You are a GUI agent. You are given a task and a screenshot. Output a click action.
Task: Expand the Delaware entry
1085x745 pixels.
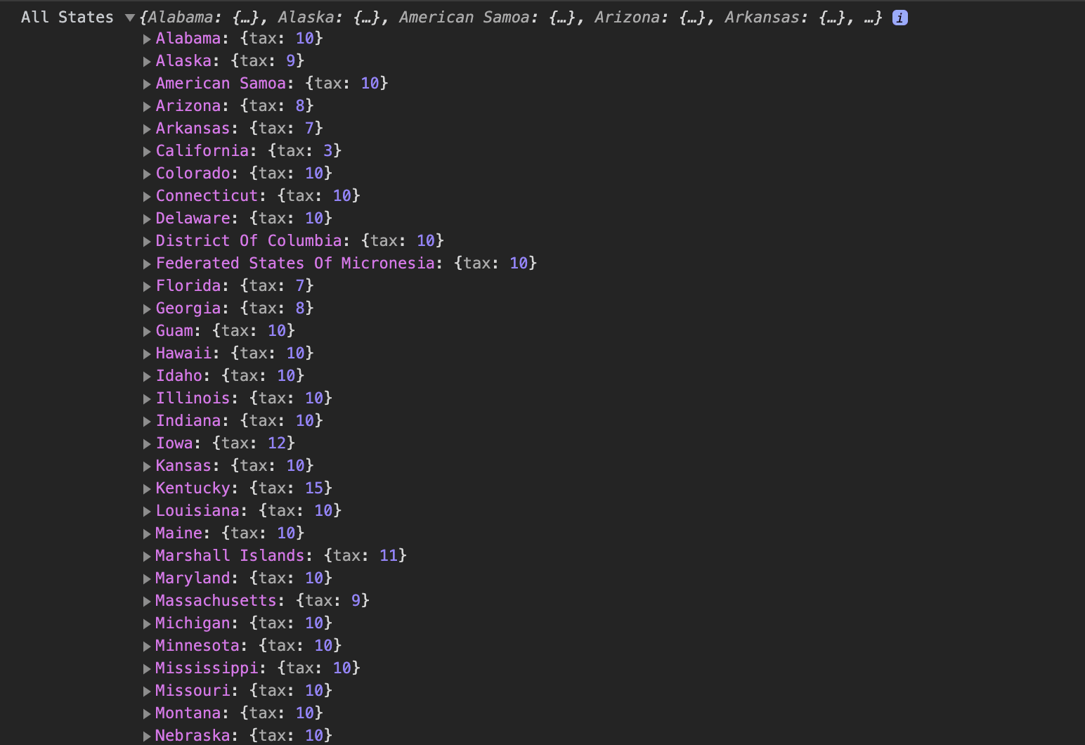(x=147, y=219)
